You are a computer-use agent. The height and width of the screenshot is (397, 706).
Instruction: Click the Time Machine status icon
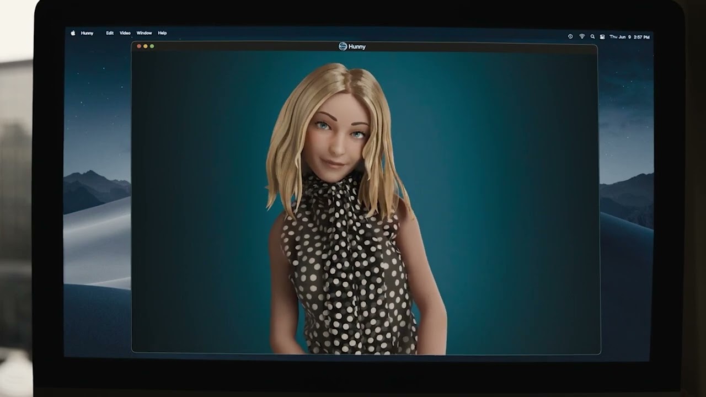570,37
